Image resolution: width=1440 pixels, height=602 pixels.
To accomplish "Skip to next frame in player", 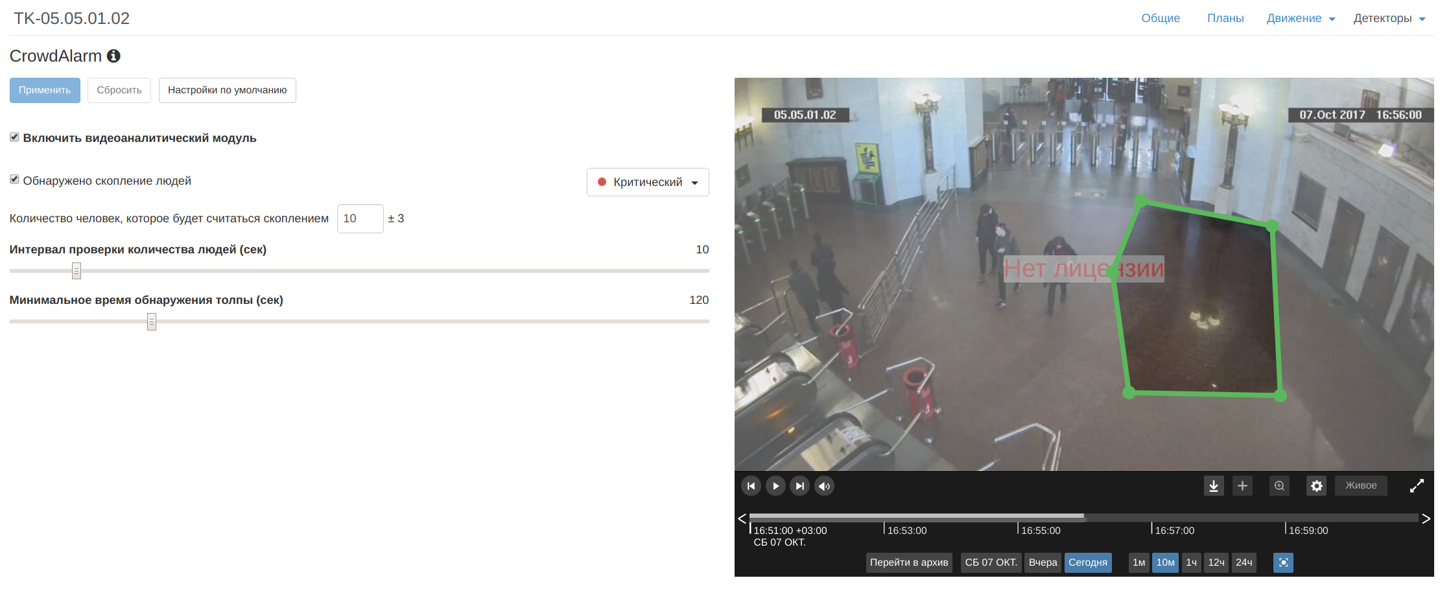I will [800, 486].
